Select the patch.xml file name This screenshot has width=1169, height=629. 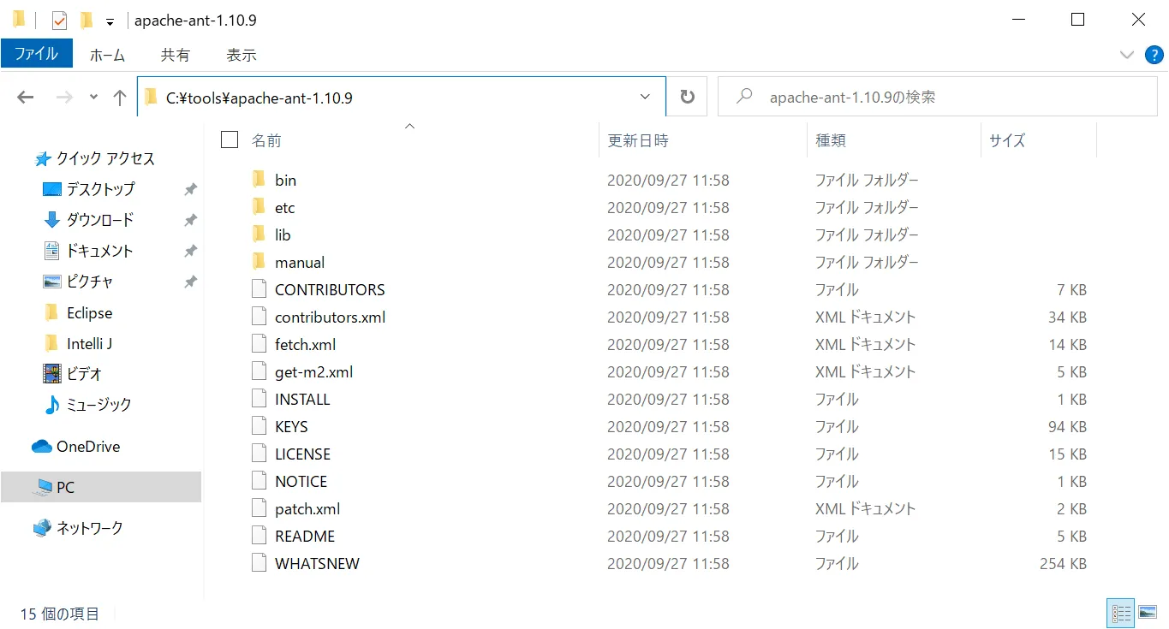coord(307,508)
